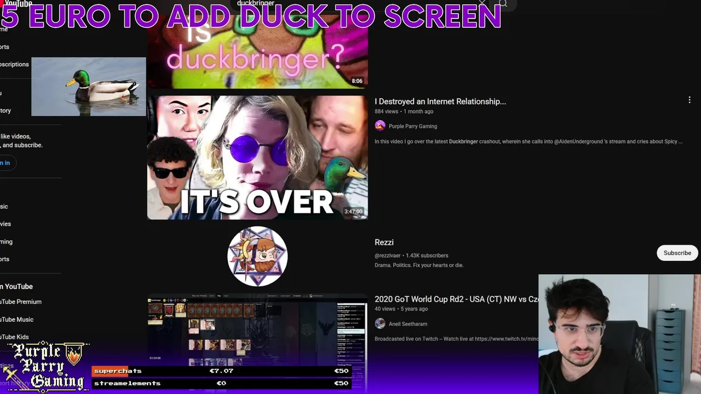Click the streamelements goal bar

coord(221,383)
